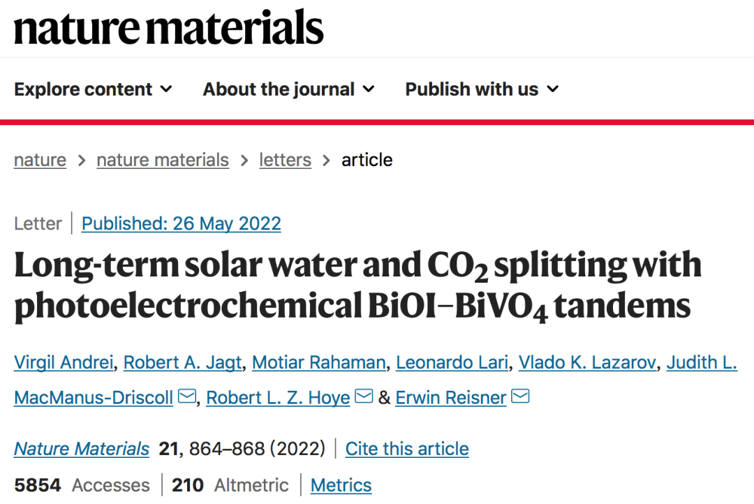Image resolution: width=754 pixels, height=504 pixels.
Task: Open author Robert A. Jagt's details
Action: point(183,362)
